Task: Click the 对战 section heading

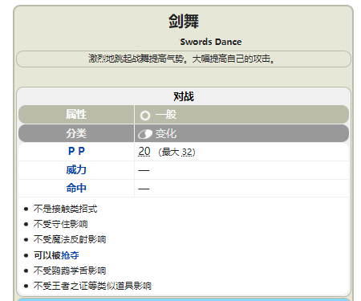Action: (x=184, y=96)
